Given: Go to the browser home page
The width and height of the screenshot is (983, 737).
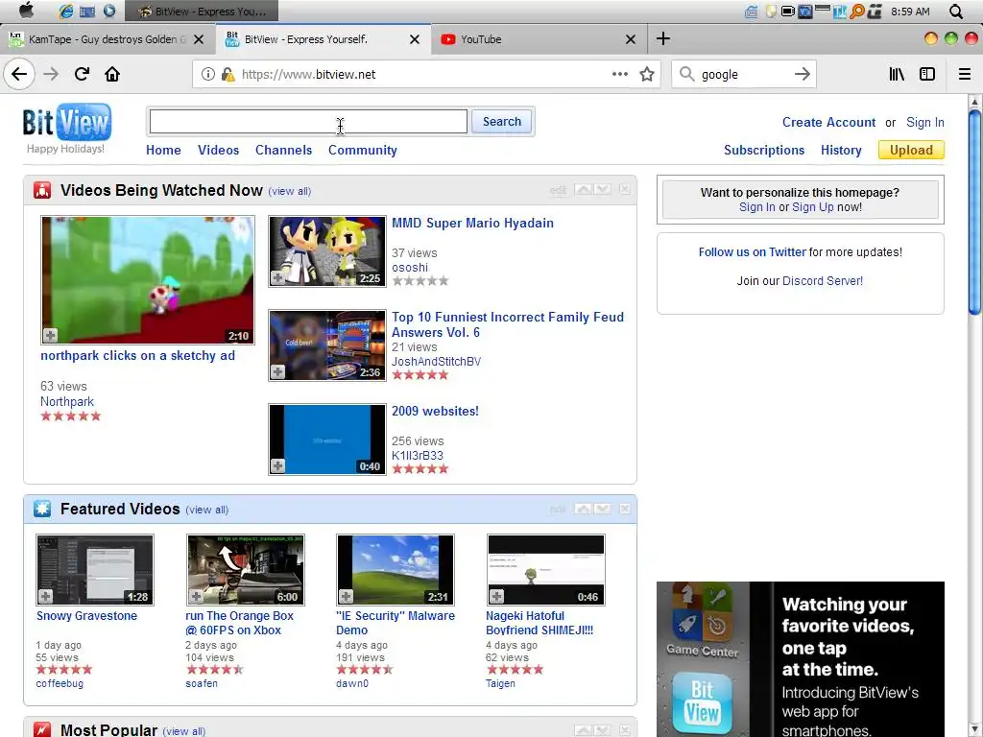Looking at the screenshot, I should point(112,75).
